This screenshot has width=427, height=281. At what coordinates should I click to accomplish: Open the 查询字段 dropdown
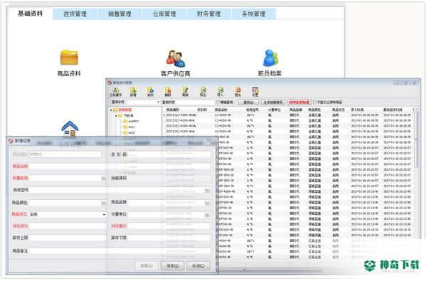coord(158,102)
